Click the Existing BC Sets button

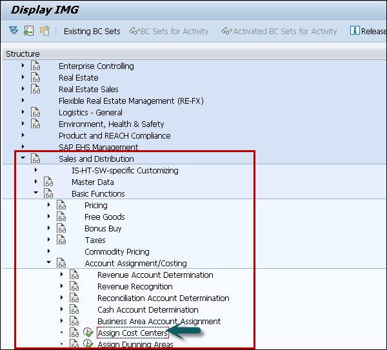[92, 31]
